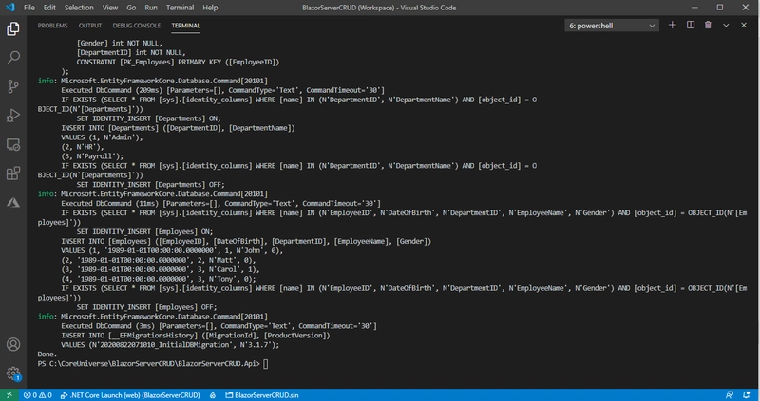Open the Search view in sidebar
Screen dimensions: 760x401
pyautogui.click(x=13, y=58)
